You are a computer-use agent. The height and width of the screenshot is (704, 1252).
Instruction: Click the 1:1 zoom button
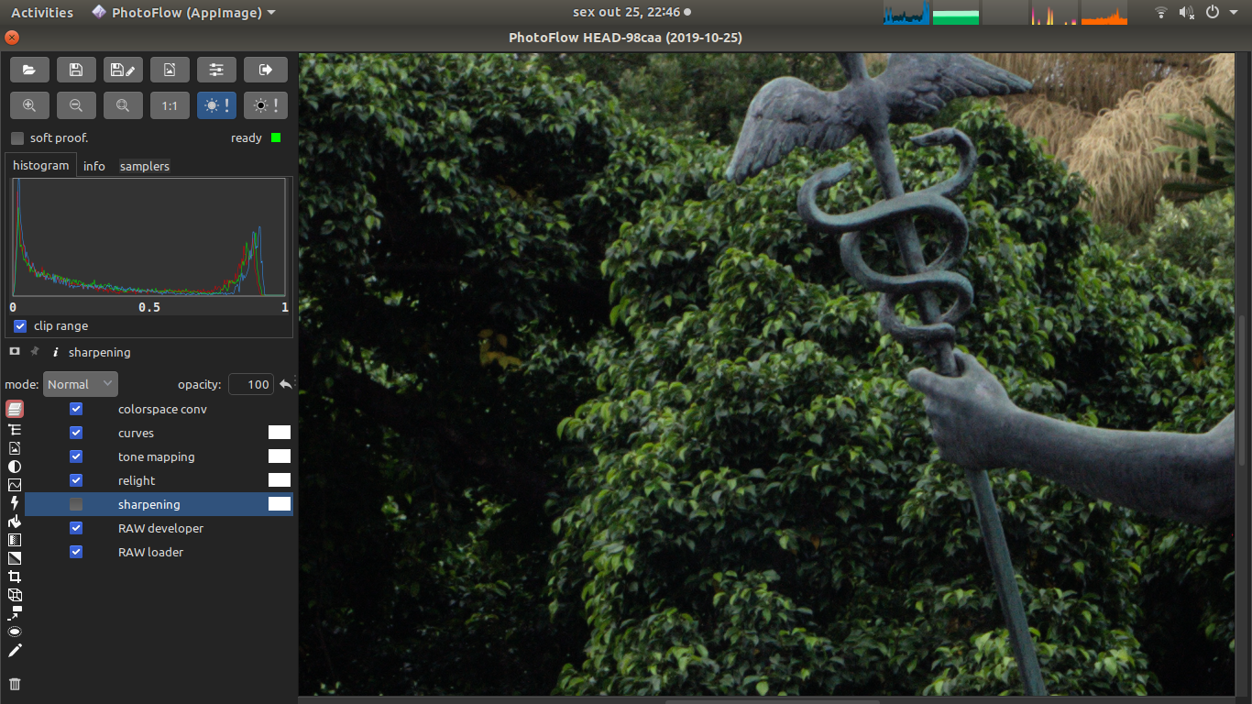tap(170, 105)
